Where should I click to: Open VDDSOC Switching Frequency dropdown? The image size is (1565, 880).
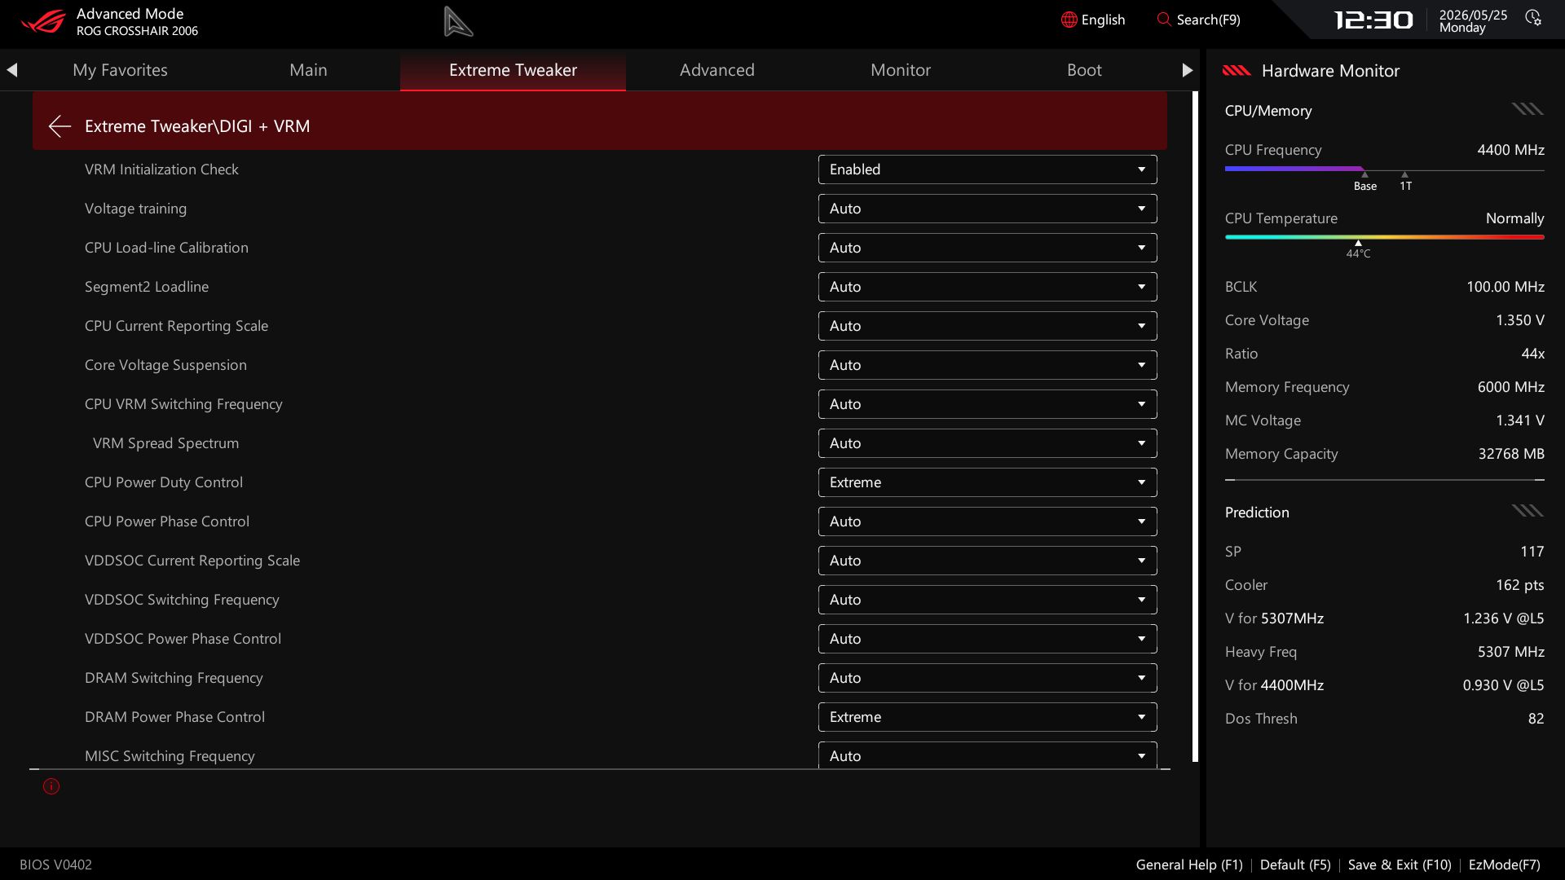[987, 600]
